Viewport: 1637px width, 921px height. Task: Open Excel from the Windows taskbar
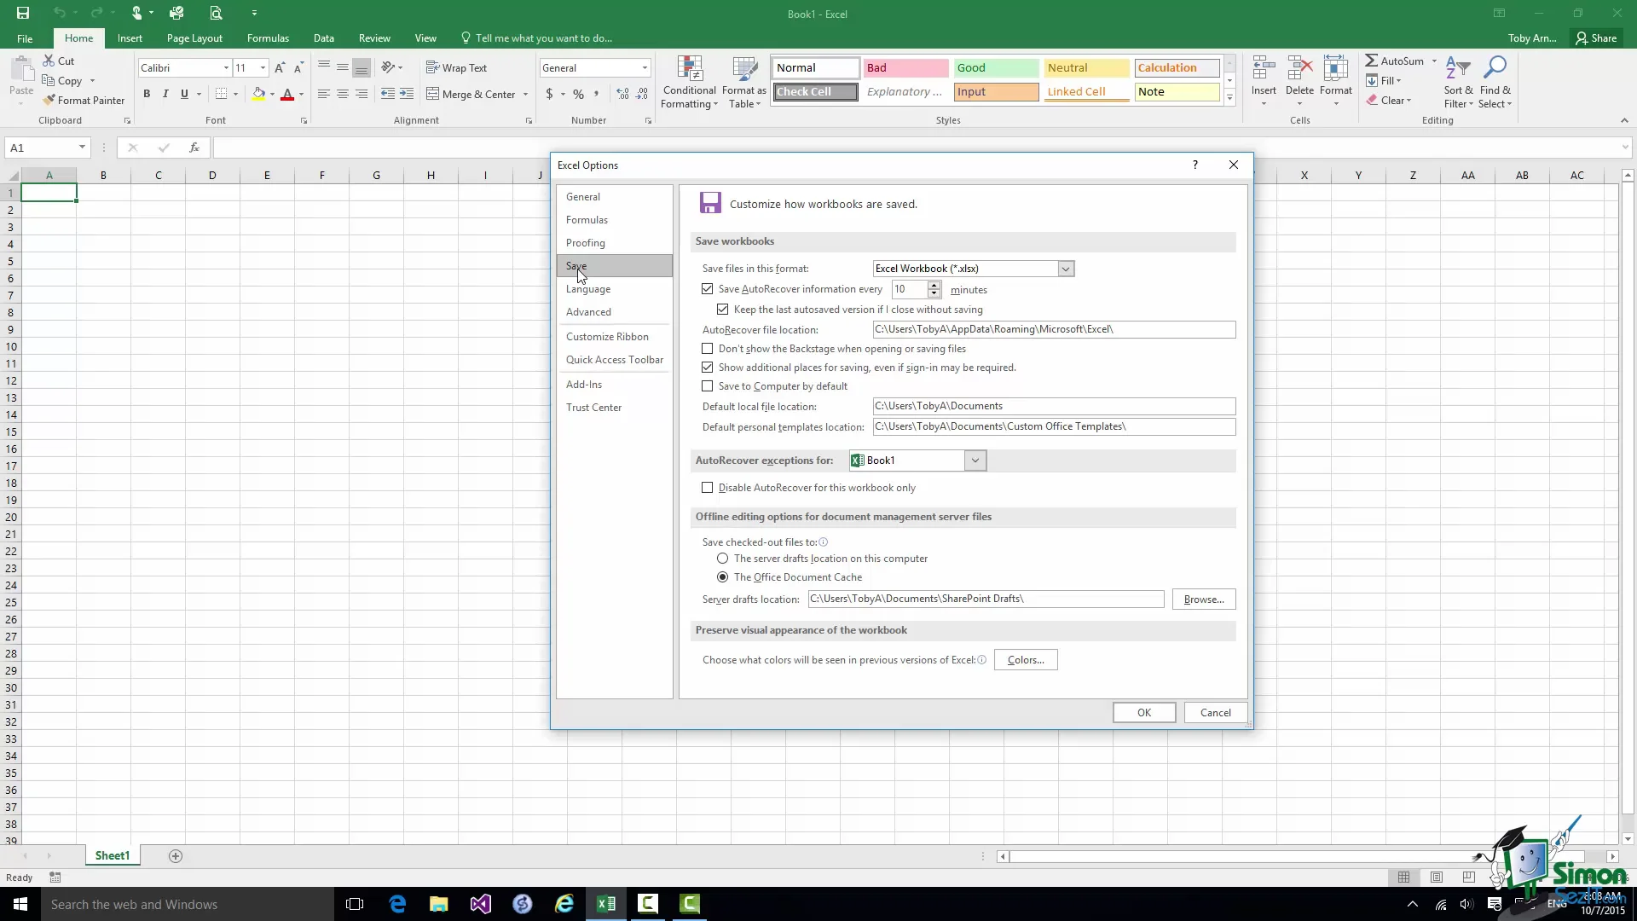click(606, 904)
